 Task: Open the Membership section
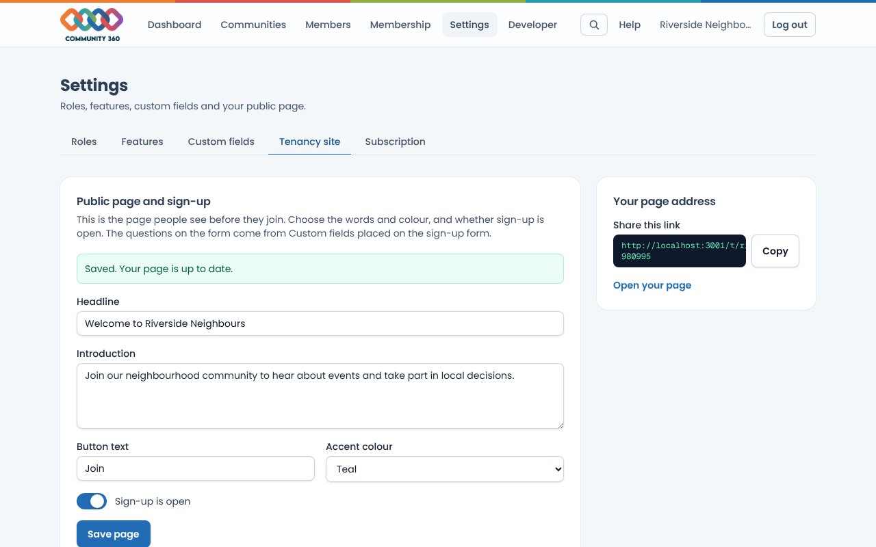click(x=400, y=25)
